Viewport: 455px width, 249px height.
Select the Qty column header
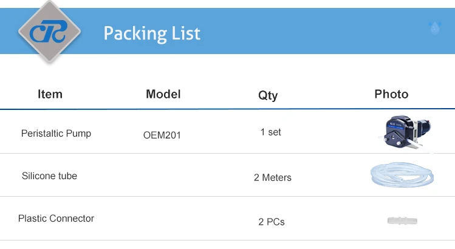268,95
